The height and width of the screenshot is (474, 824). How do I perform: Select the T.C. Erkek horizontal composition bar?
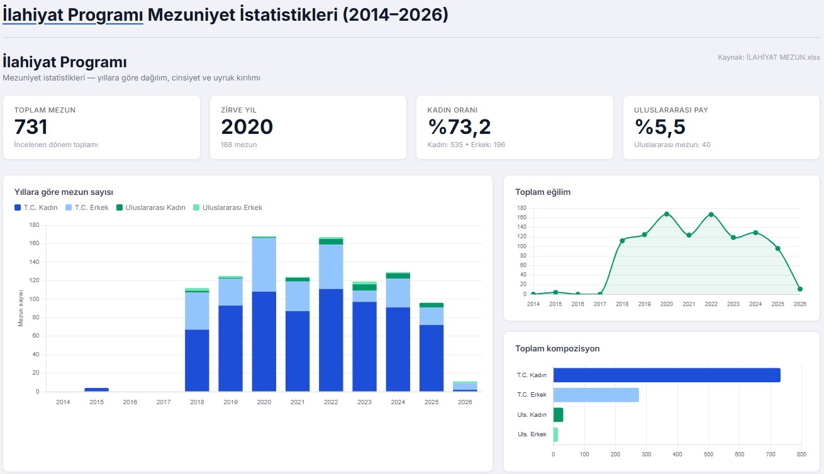pos(596,395)
